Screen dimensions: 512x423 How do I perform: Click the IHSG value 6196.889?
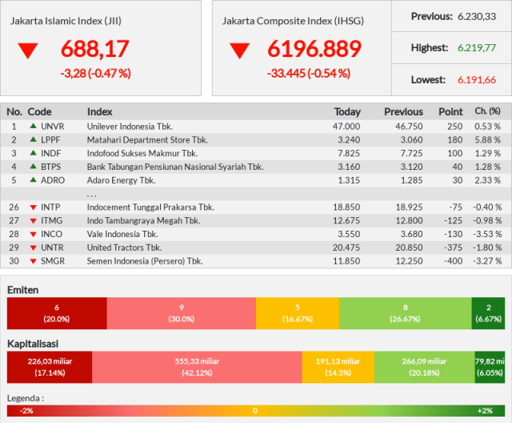pos(314,49)
